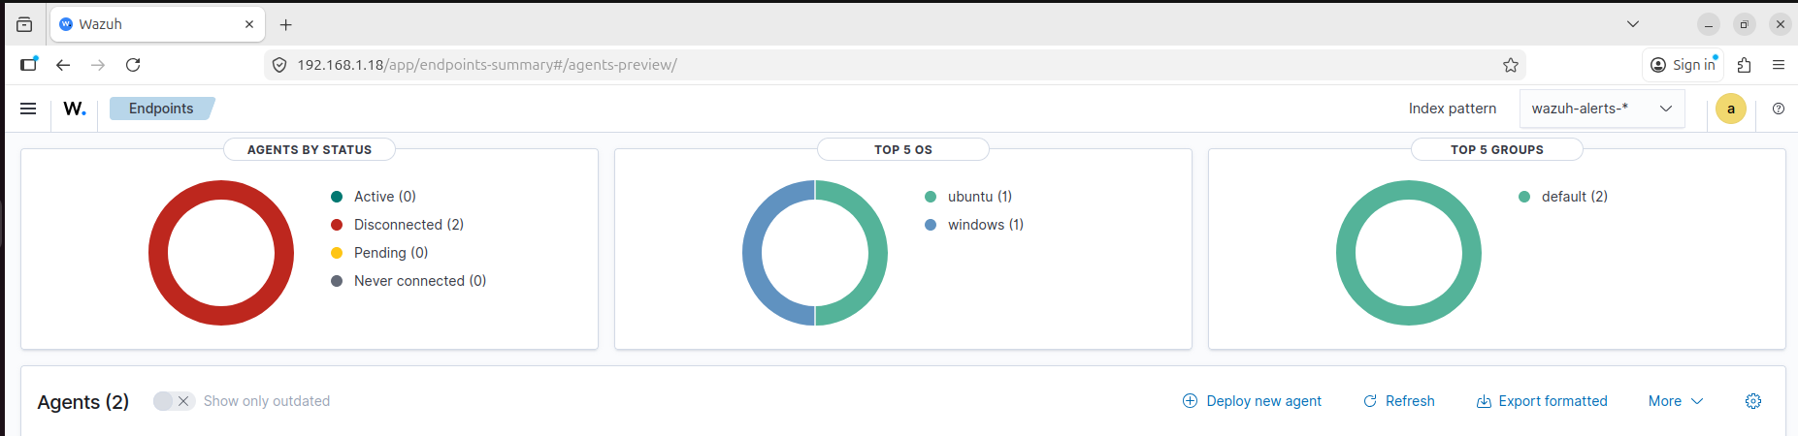Bookmark this page with the star icon

pyautogui.click(x=1510, y=65)
